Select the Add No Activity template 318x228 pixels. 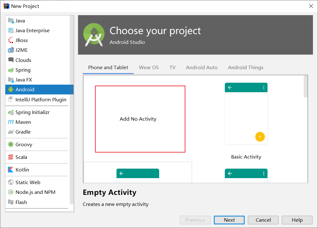[x=140, y=119]
